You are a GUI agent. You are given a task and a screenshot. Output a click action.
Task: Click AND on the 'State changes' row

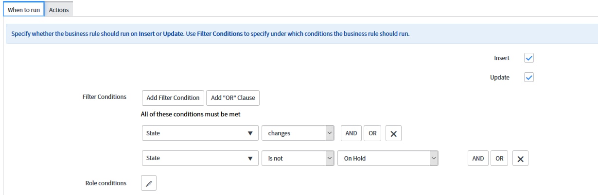pyautogui.click(x=351, y=133)
